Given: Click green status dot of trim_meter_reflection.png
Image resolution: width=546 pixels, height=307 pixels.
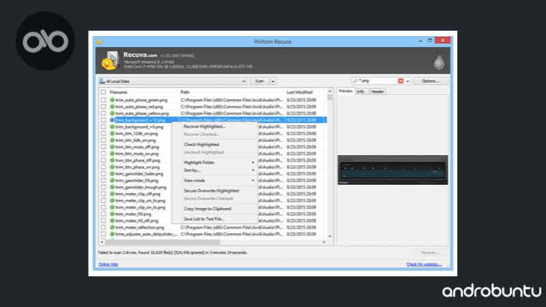Looking at the screenshot, I should coord(112,227).
